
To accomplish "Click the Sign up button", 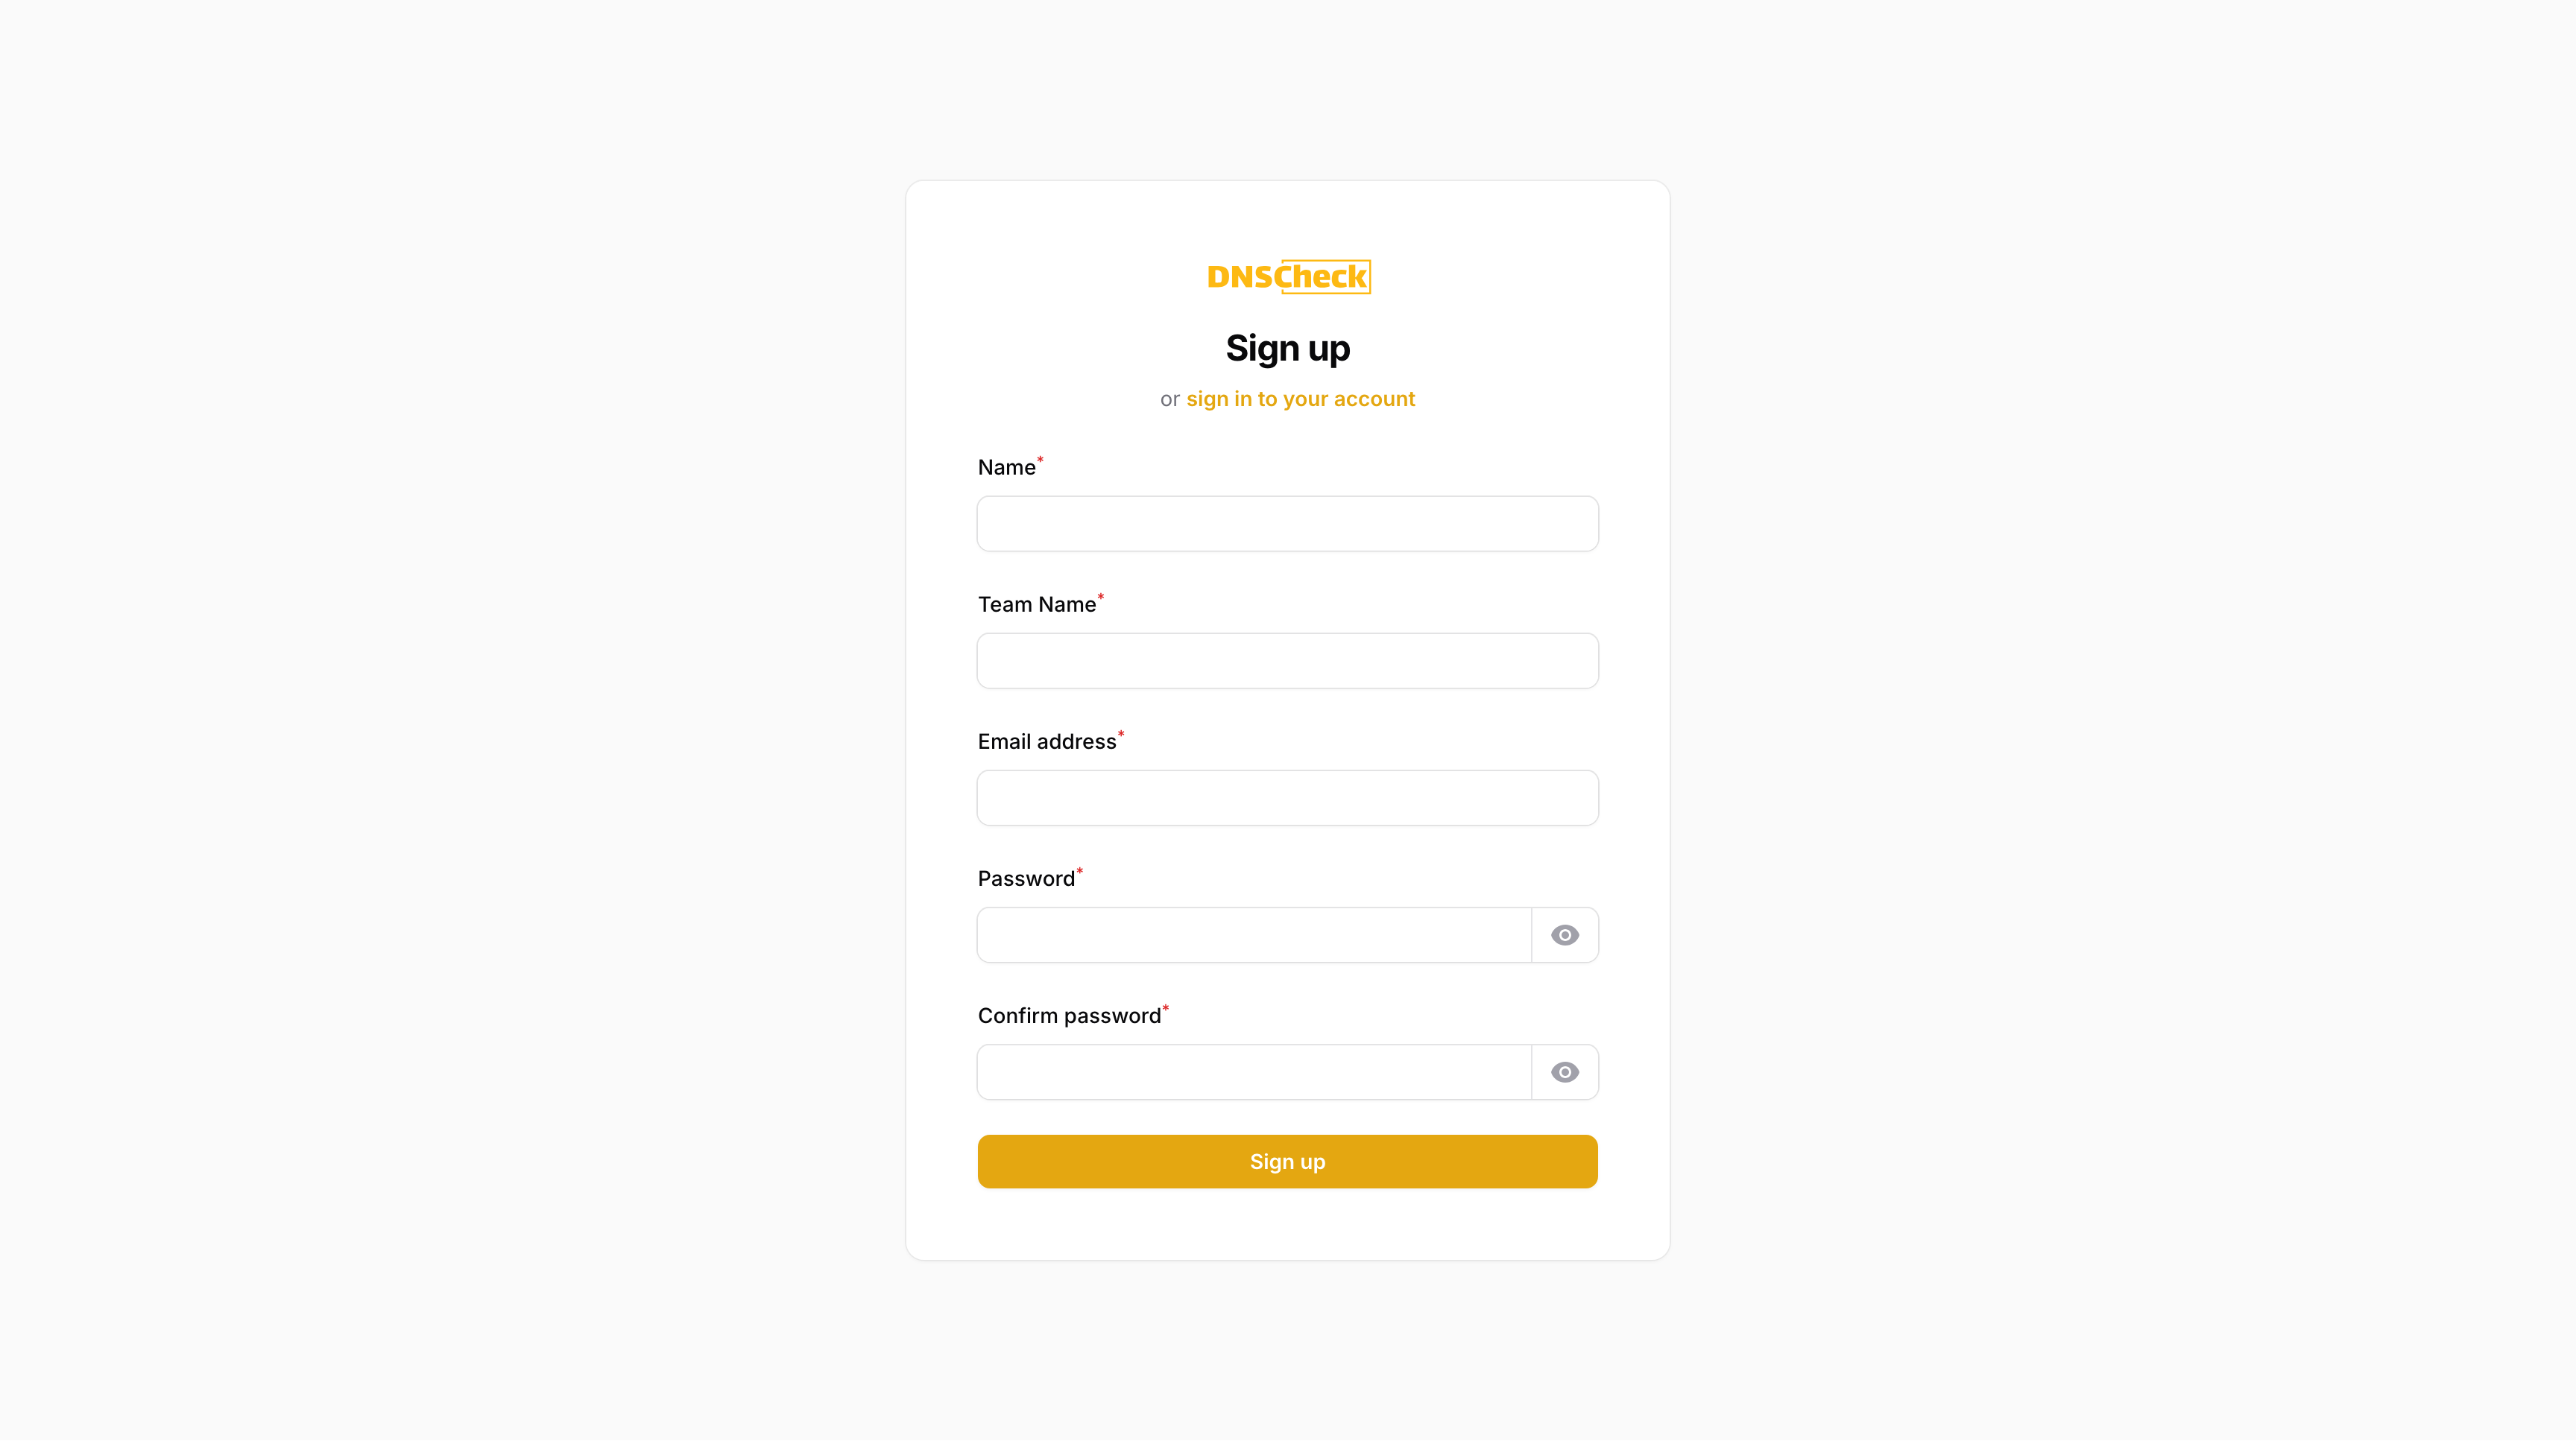I will pyautogui.click(x=1288, y=1162).
